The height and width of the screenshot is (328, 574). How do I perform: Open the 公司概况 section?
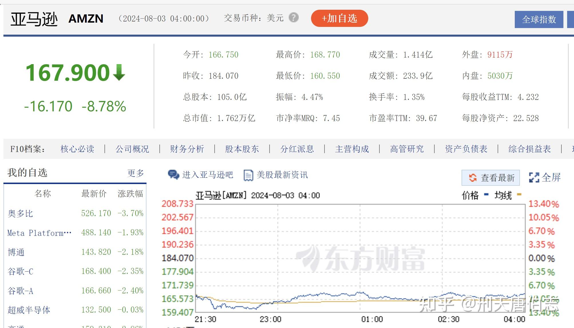132,149
